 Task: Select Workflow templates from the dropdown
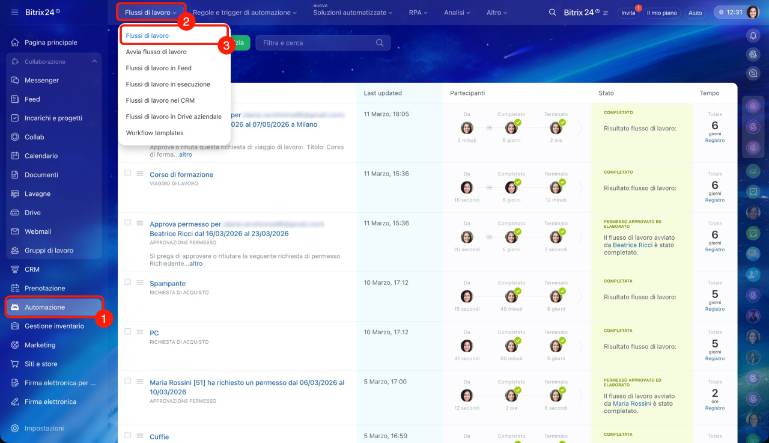pos(154,133)
